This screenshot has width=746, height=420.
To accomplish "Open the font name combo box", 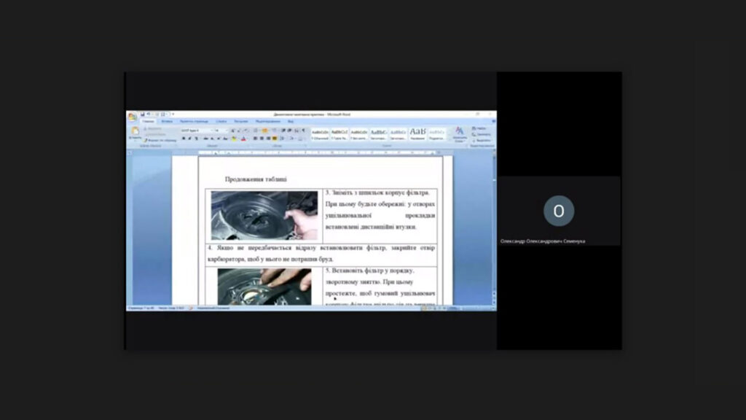I will point(197,131).
